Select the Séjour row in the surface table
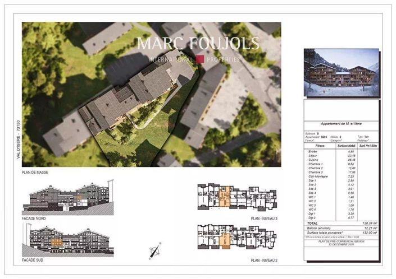 pos(341,156)
